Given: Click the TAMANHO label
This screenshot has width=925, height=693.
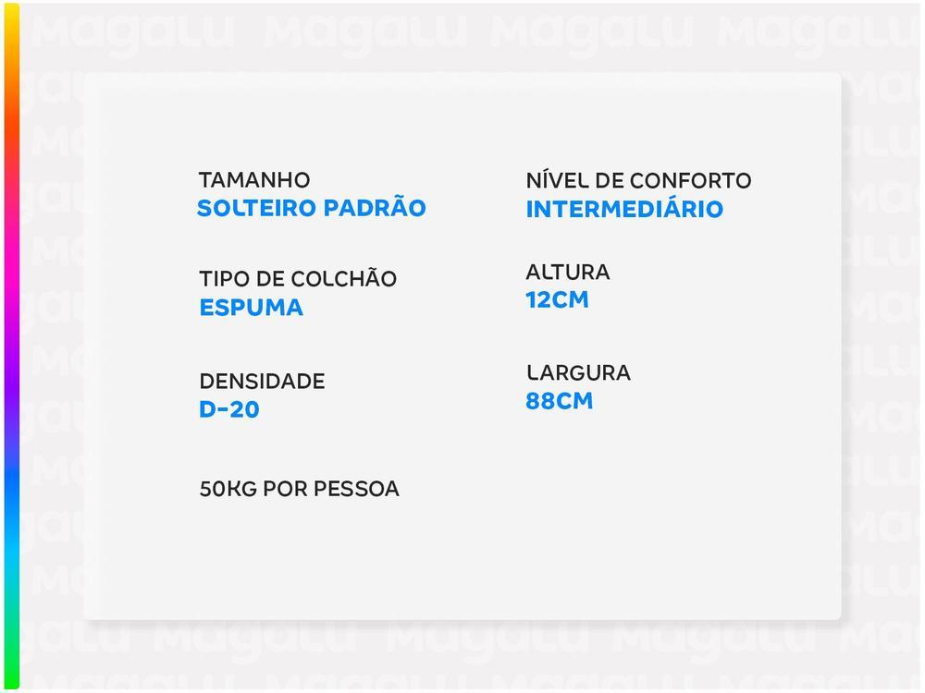Looking at the screenshot, I should [x=254, y=180].
